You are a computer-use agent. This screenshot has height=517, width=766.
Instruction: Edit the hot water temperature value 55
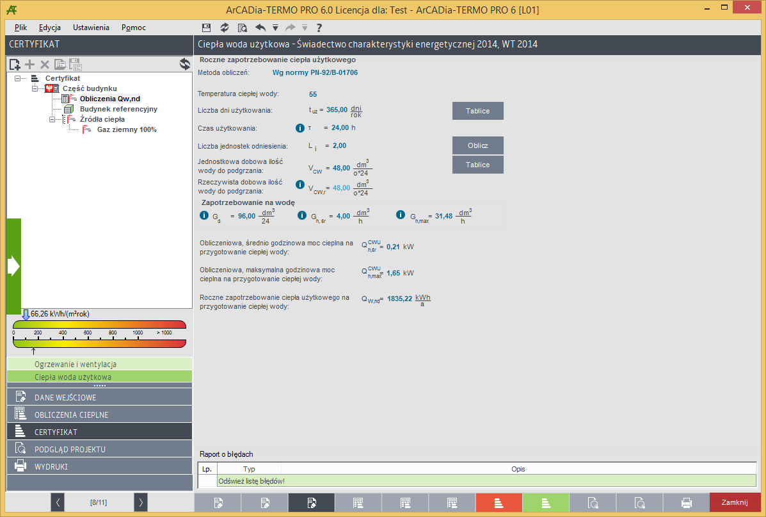pyautogui.click(x=313, y=94)
